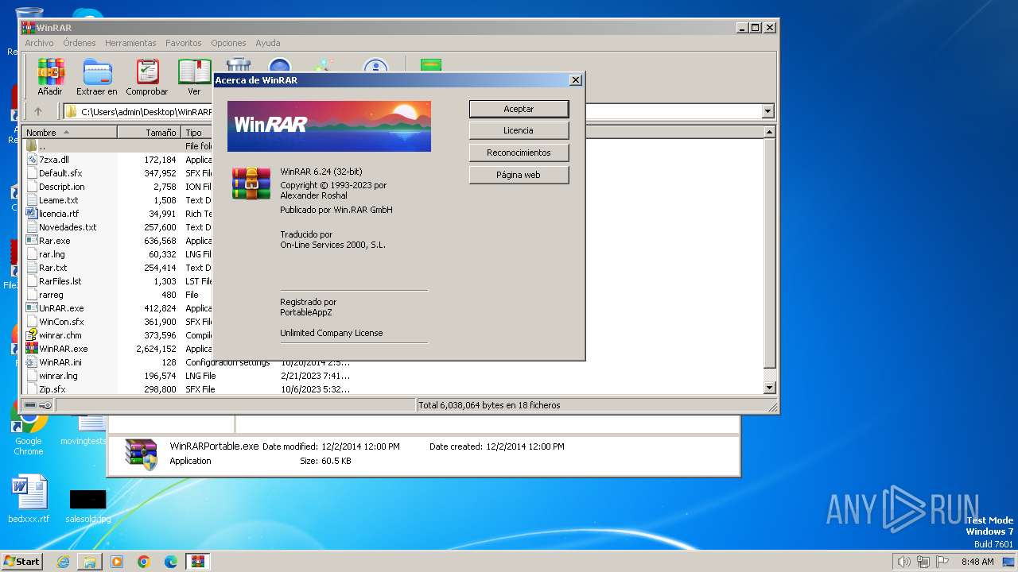Click the file list scrollbar up arrow
The width and height of the screenshot is (1018, 572).
pyautogui.click(x=769, y=133)
